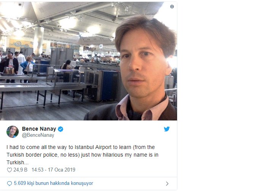Viewport: 255px width, 191px height.
Task: Expand the conversation using the right chevron
Action: tap(167, 184)
